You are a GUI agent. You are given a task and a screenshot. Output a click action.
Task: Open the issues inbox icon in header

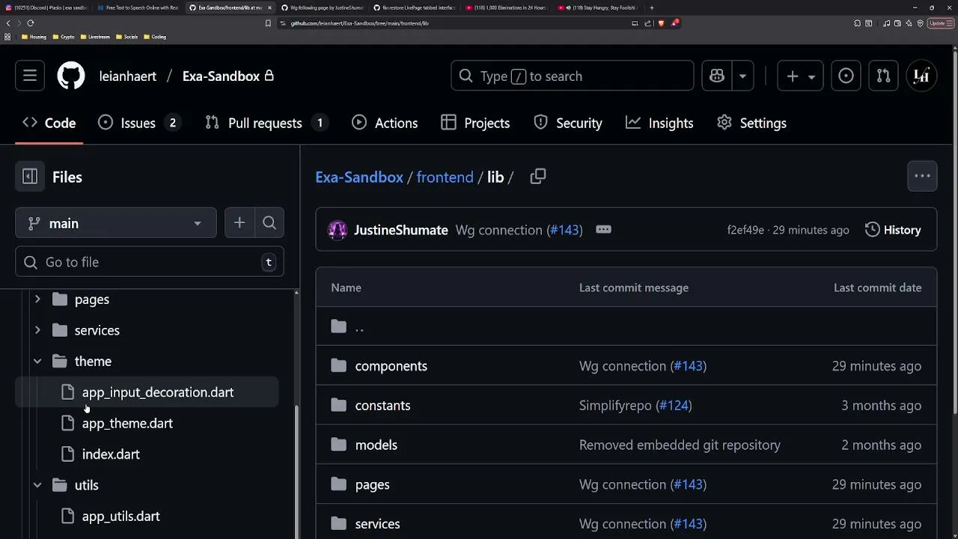coord(846,76)
